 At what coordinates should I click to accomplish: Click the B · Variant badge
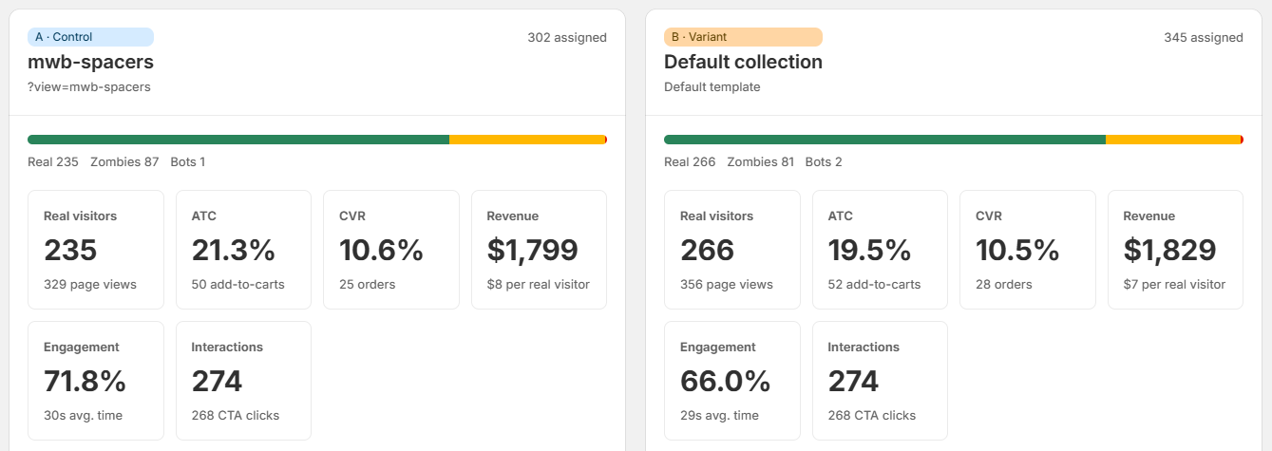point(743,37)
